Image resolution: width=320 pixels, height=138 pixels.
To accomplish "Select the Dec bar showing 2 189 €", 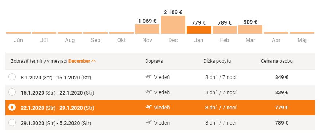I will pyautogui.click(x=173, y=25).
